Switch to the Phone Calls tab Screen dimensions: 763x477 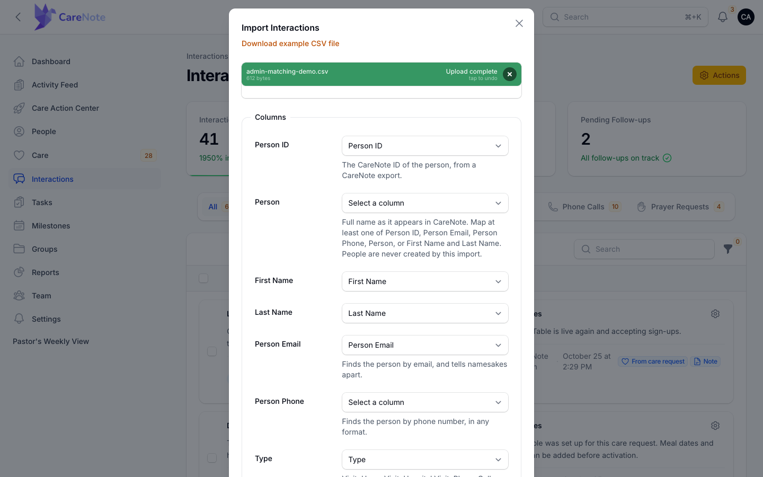[584, 207]
